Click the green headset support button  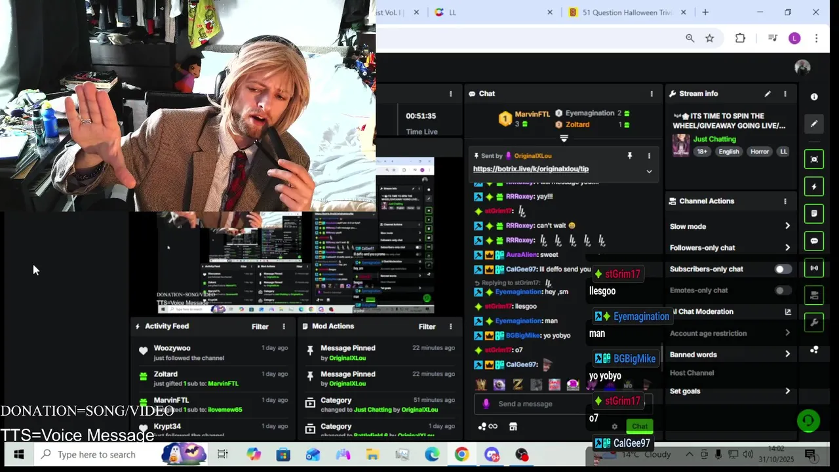click(808, 421)
